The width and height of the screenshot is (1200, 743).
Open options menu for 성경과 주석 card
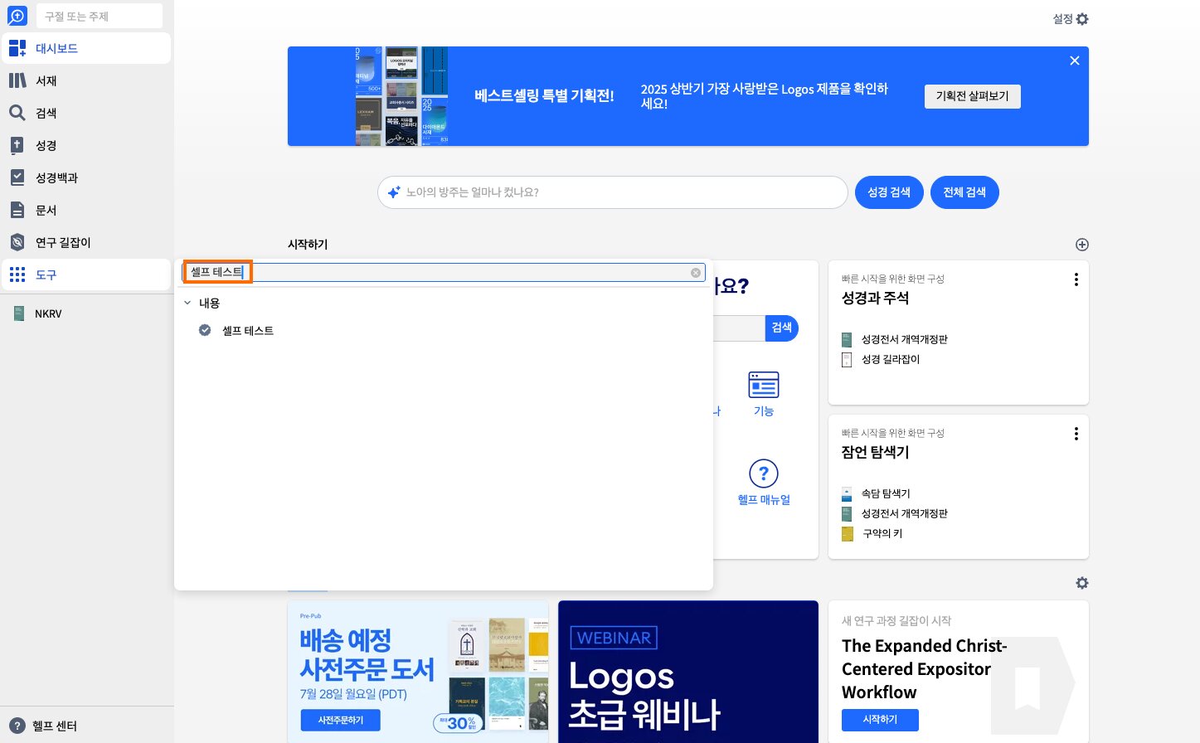tap(1076, 279)
